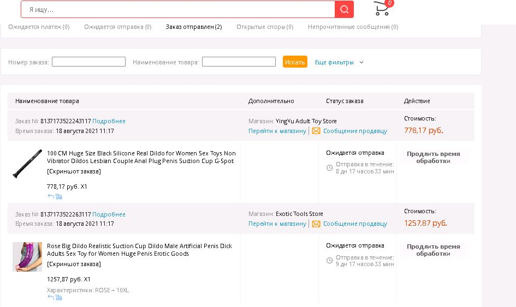Click the Искать orange button
The width and height of the screenshot is (516, 307).
tap(295, 62)
